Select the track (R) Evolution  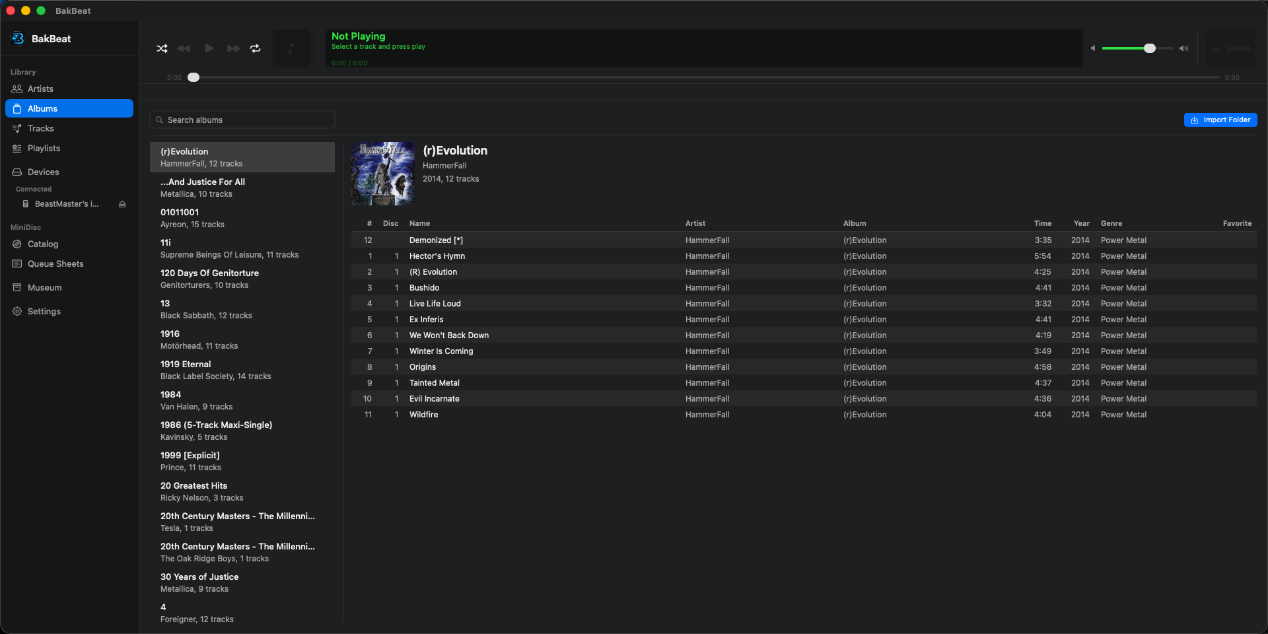[x=804, y=272]
